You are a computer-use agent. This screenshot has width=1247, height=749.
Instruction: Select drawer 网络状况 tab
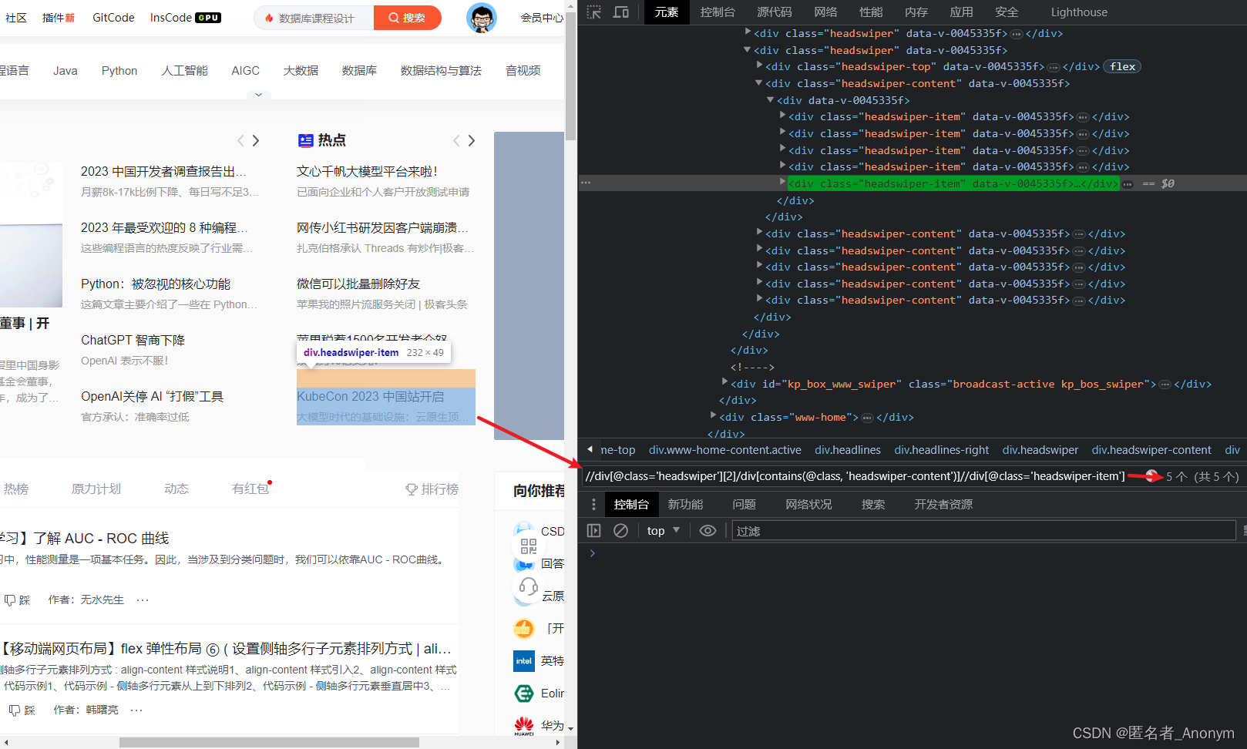808,505
